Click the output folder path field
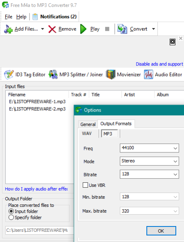The width and height of the screenshot is (184, 242). [x=40, y=230]
